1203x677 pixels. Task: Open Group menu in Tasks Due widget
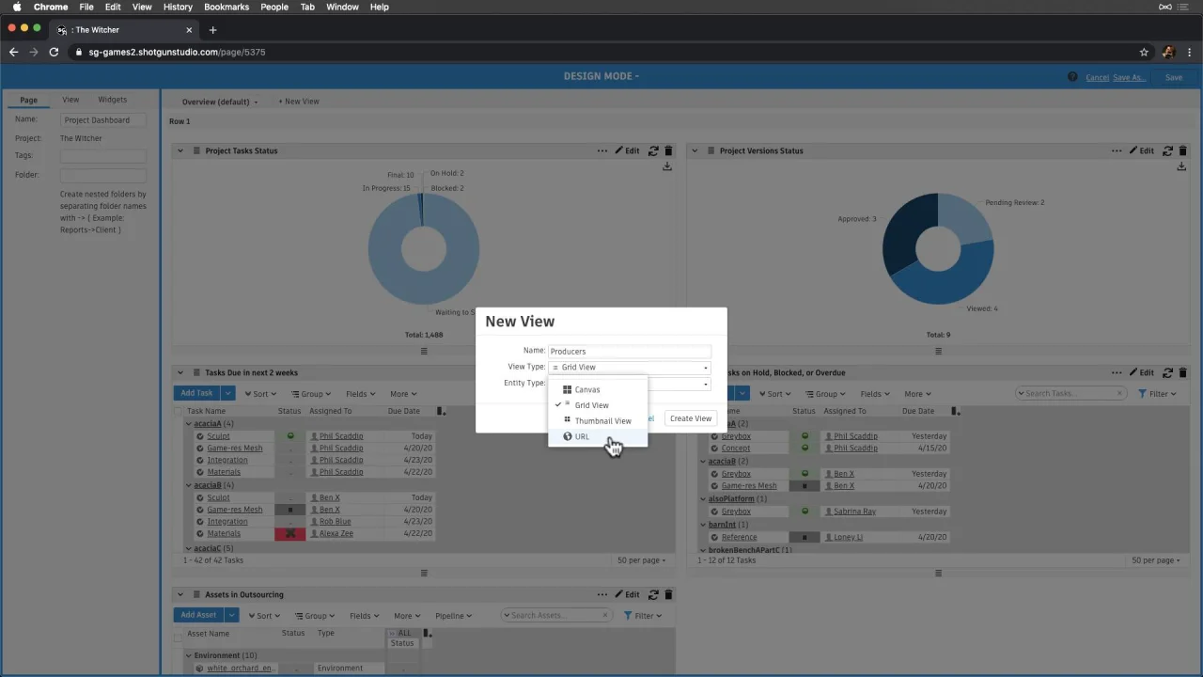[310, 394]
